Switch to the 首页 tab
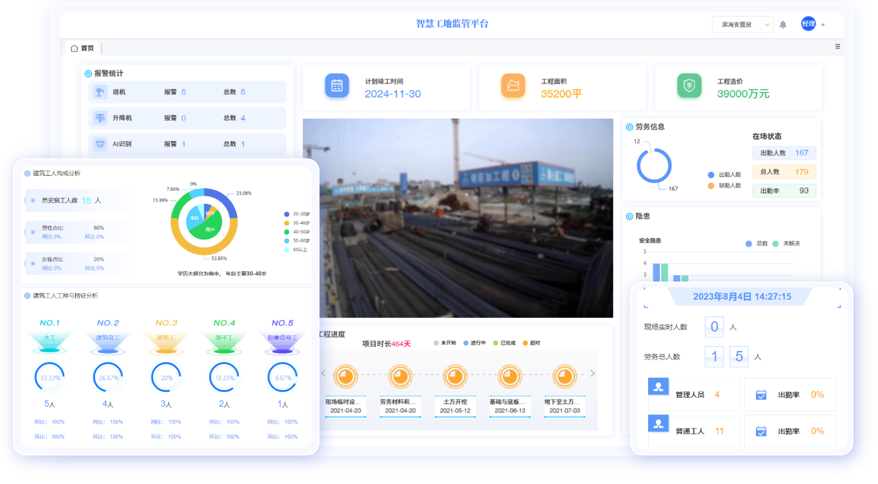 (x=82, y=48)
